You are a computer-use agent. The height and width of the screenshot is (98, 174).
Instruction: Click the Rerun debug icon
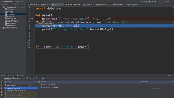click(x=2, y=79)
